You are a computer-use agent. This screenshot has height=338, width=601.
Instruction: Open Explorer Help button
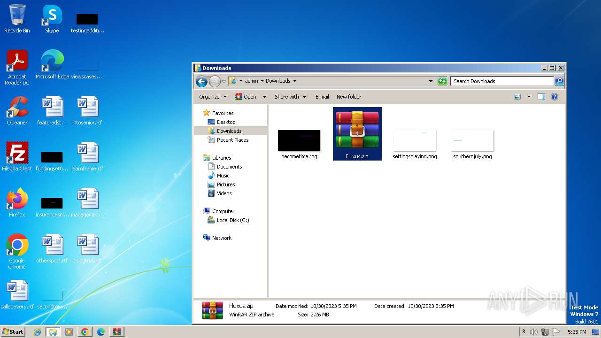[x=555, y=97]
